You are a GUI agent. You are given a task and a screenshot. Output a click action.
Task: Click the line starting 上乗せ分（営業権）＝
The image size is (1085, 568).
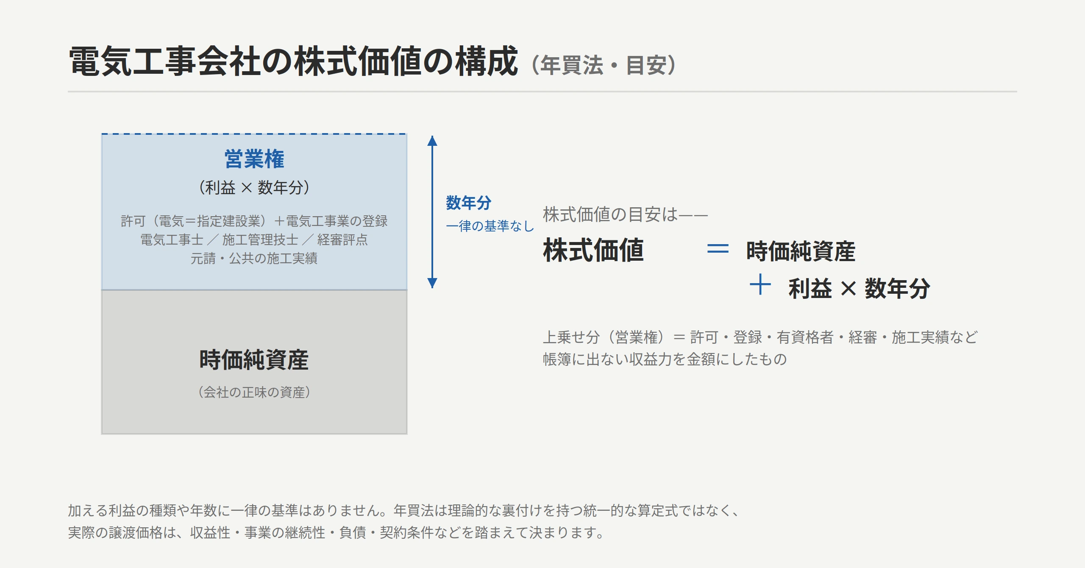[761, 337]
